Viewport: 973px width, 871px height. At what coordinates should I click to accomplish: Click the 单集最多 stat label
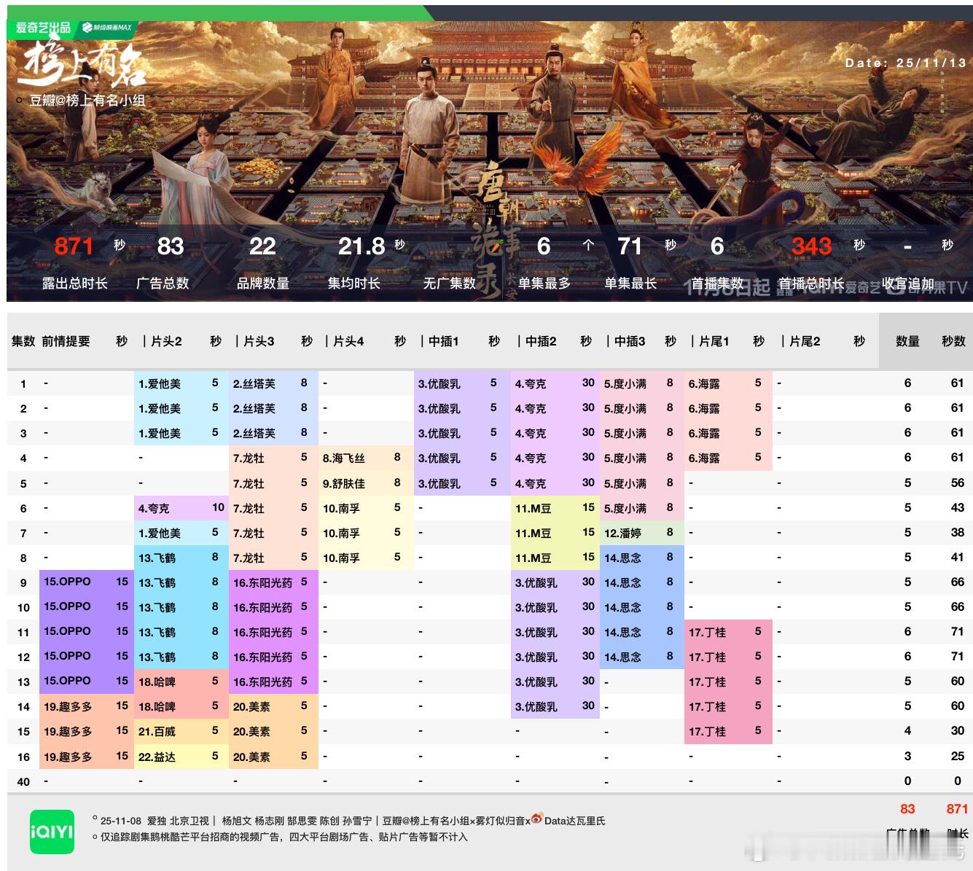coord(544,283)
